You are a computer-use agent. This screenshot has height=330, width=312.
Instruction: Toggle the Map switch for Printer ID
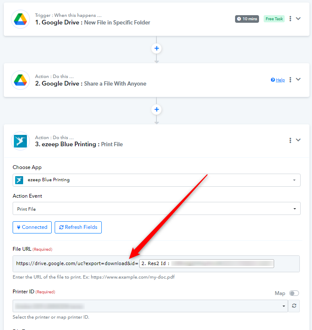click(294, 293)
